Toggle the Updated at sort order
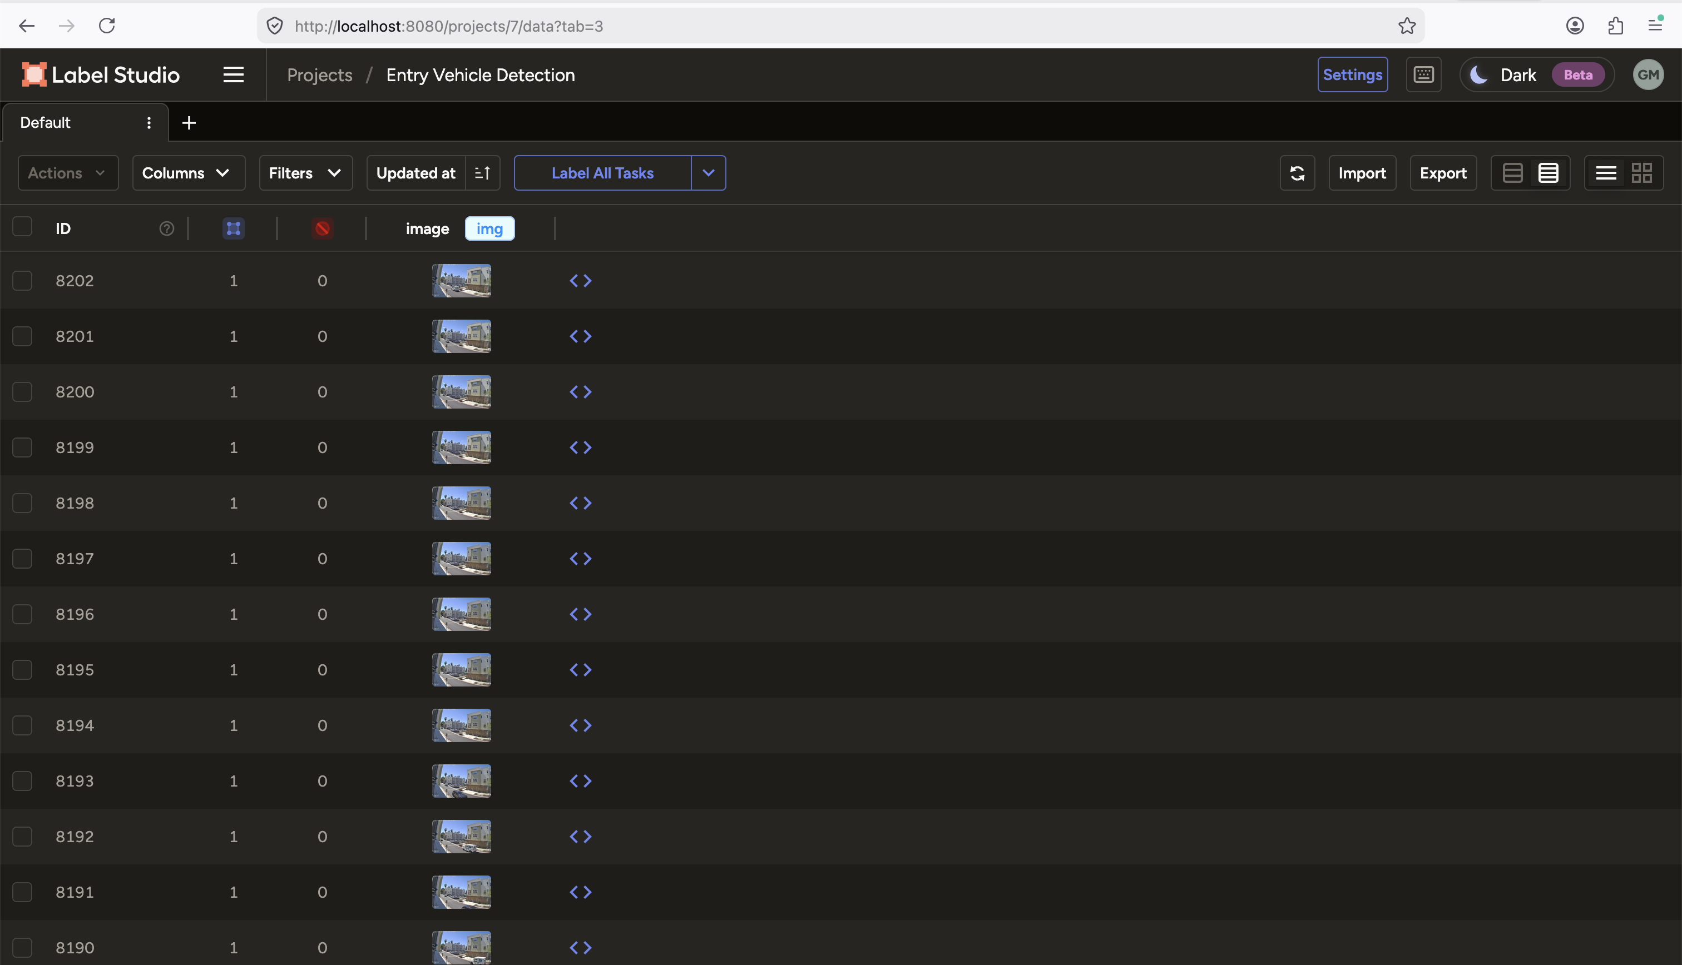The width and height of the screenshot is (1682, 965). (483, 173)
